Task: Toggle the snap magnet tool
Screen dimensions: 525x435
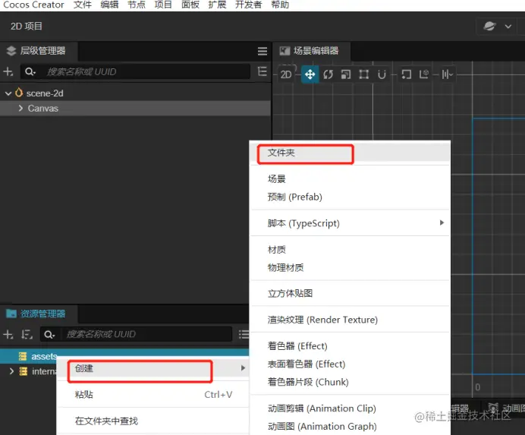Action: pyautogui.click(x=382, y=74)
